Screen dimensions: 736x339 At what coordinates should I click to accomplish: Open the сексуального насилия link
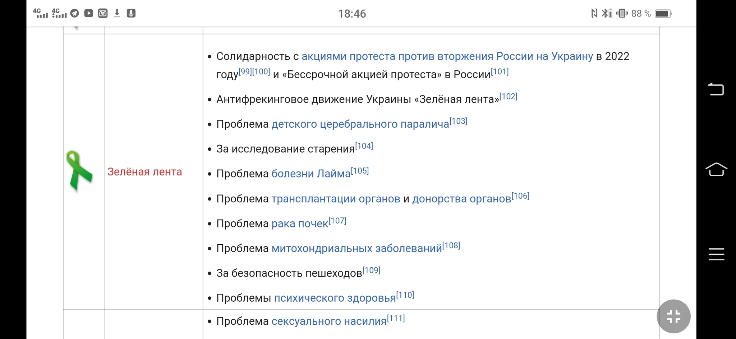(x=329, y=321)
